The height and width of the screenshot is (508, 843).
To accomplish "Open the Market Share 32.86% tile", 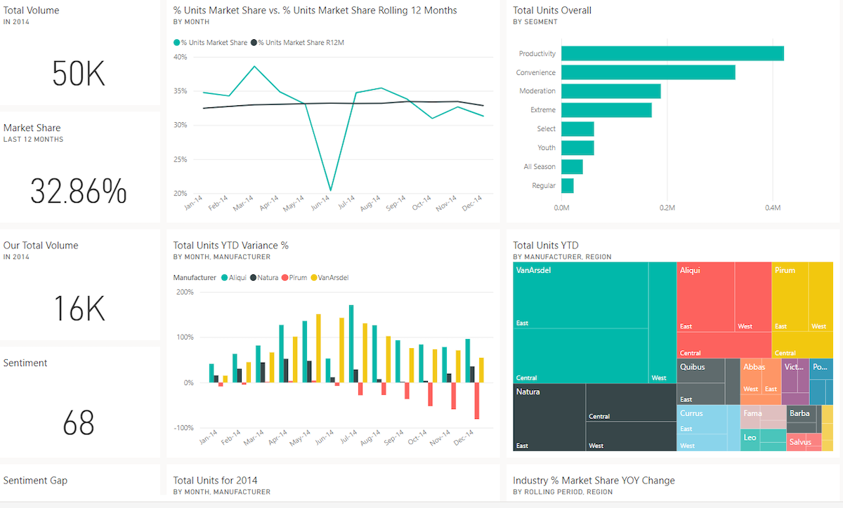I will [x=79, y=192].
